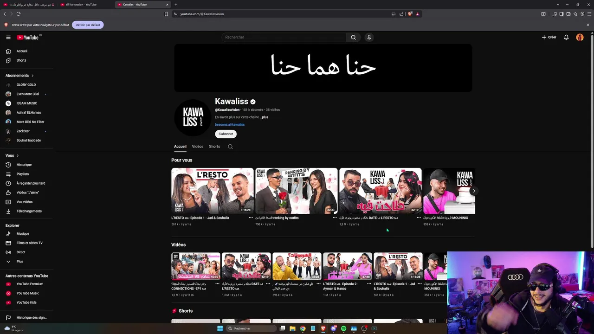The width and height of the screenshot is (594, 334).
Task: Open the tab list dropdown arrow
Action: point(558,5)
